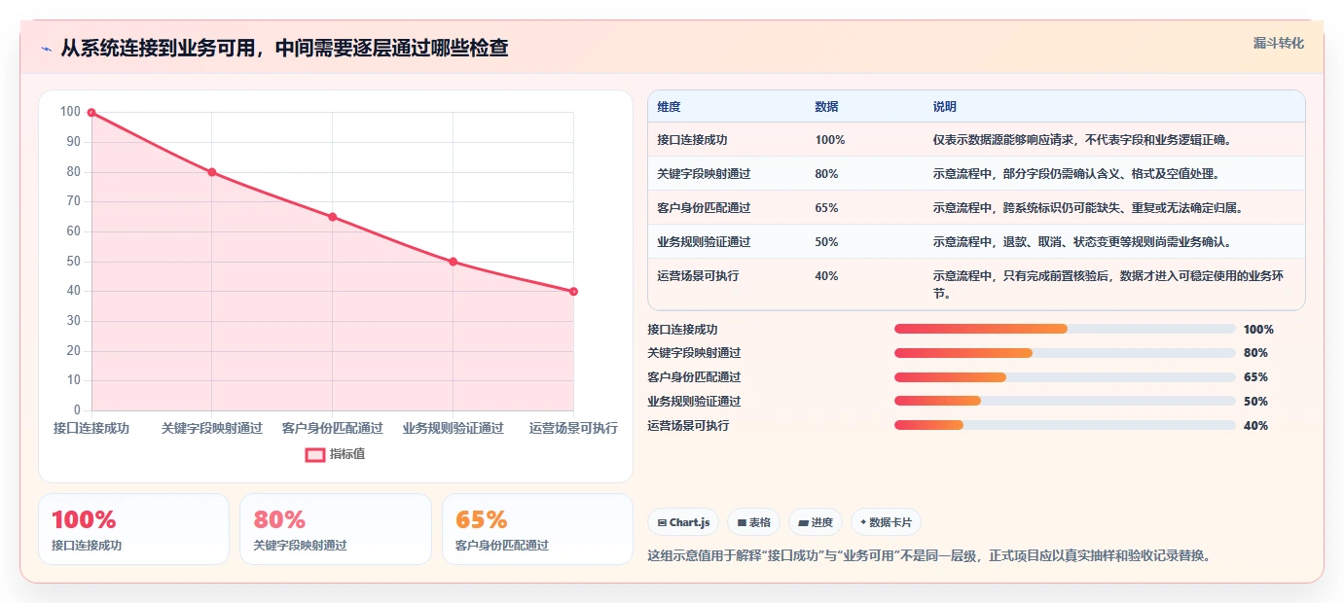Click the chart data point at 40

click(573, 292)
